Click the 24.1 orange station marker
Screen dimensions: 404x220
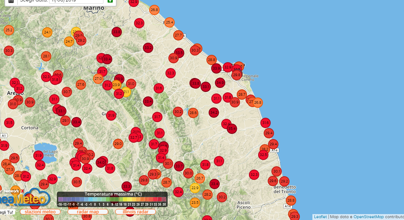pos(47,32)
